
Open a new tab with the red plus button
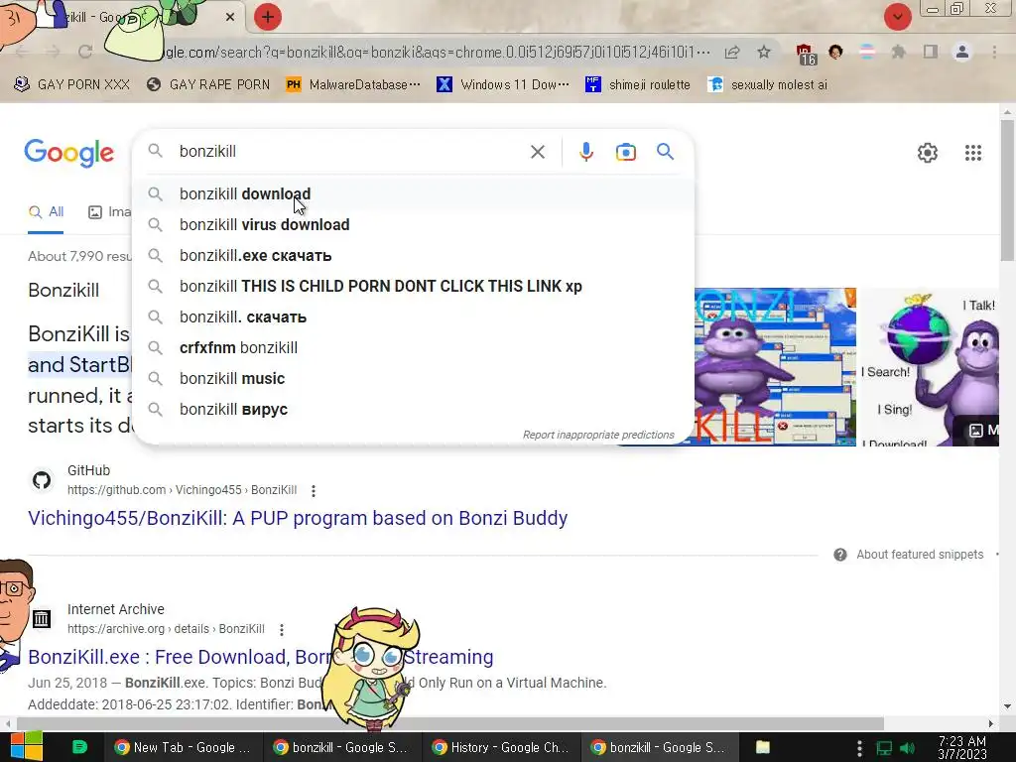coord(268,17)
